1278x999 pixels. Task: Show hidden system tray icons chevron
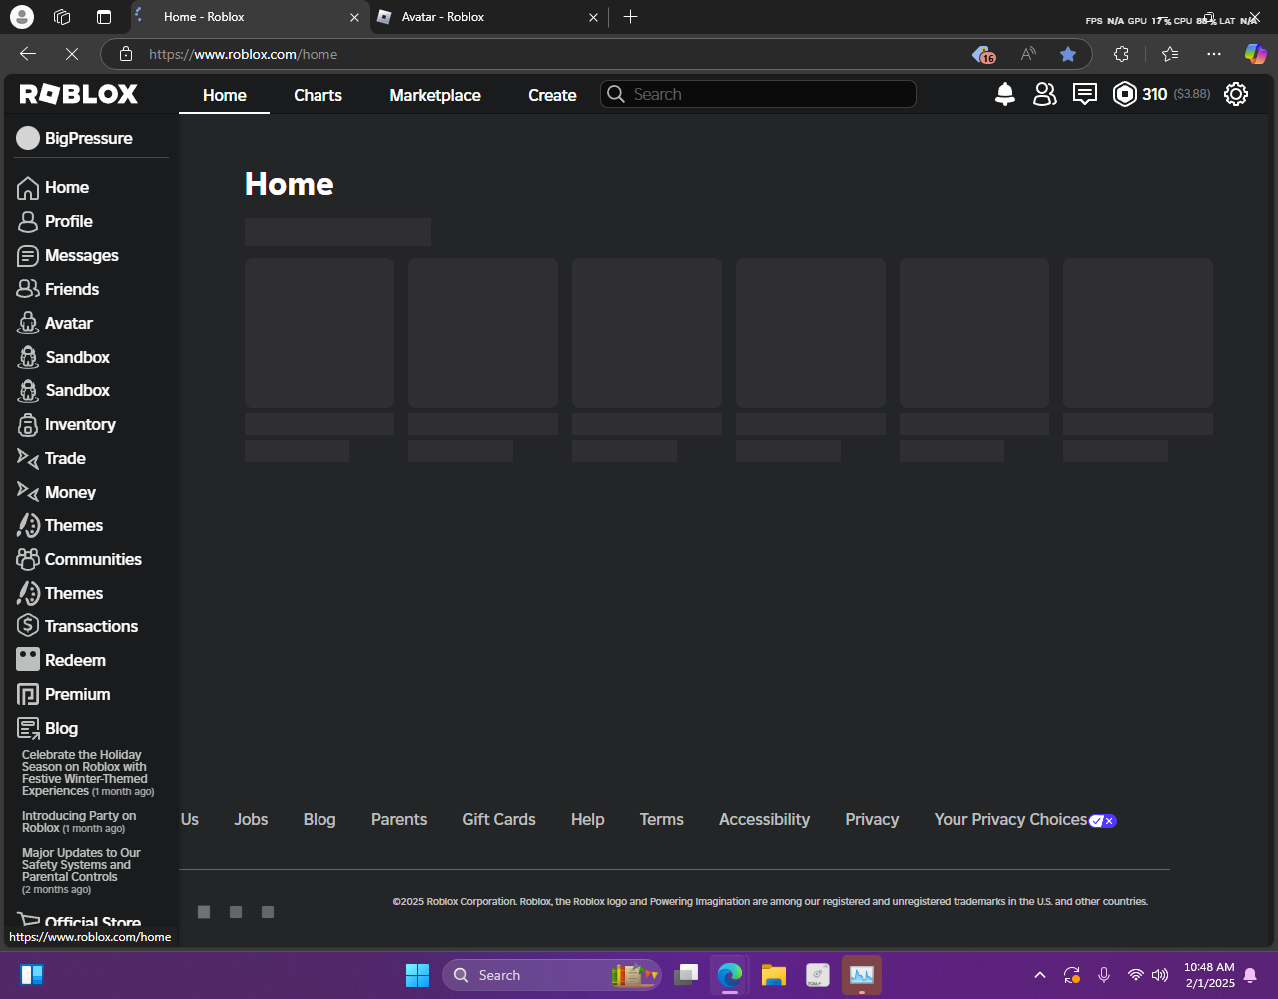1039,975
